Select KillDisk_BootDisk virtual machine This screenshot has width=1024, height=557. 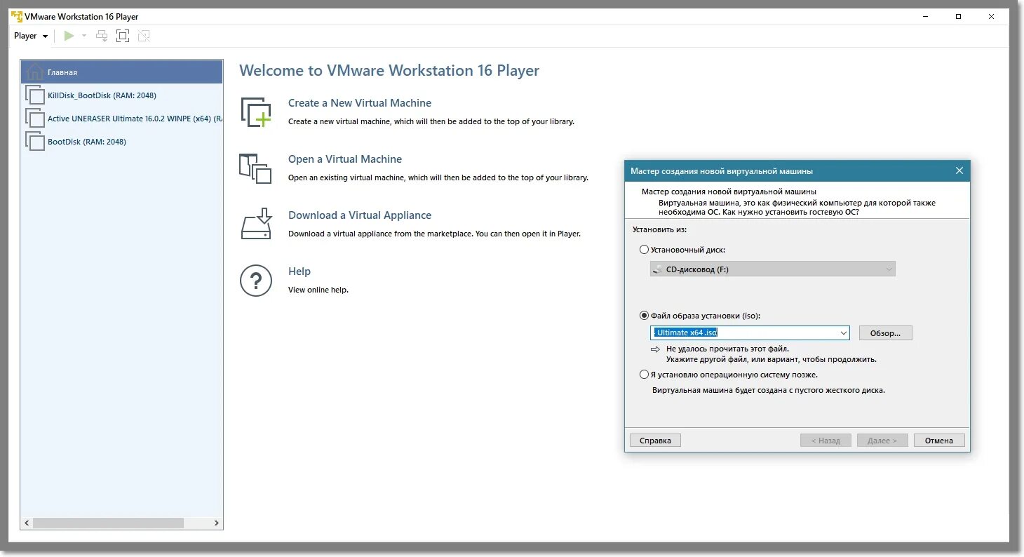coord(122,95)
